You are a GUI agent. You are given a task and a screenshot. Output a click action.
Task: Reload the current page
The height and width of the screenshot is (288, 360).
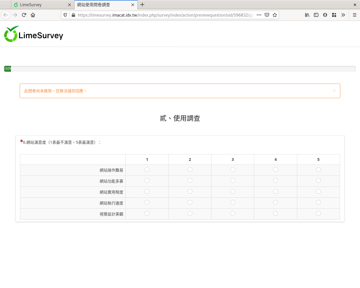tap(24, 15)
